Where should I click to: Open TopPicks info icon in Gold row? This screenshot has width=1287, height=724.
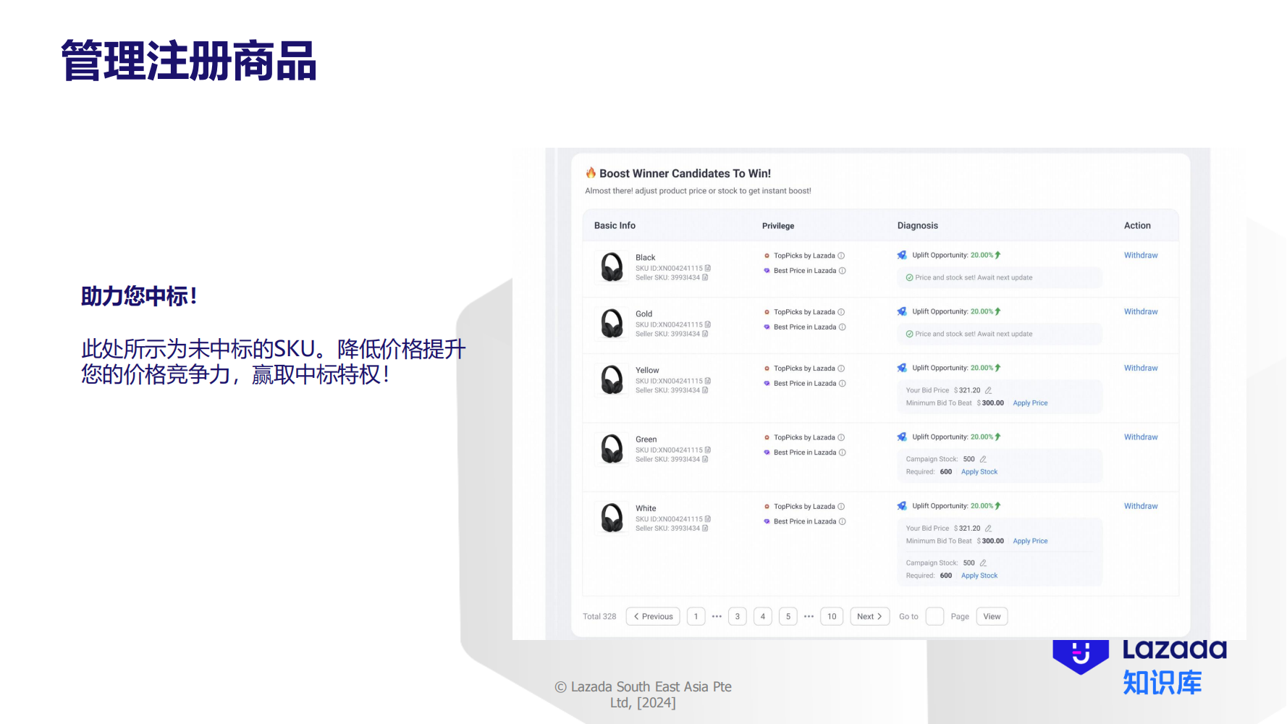coord(841,312)
